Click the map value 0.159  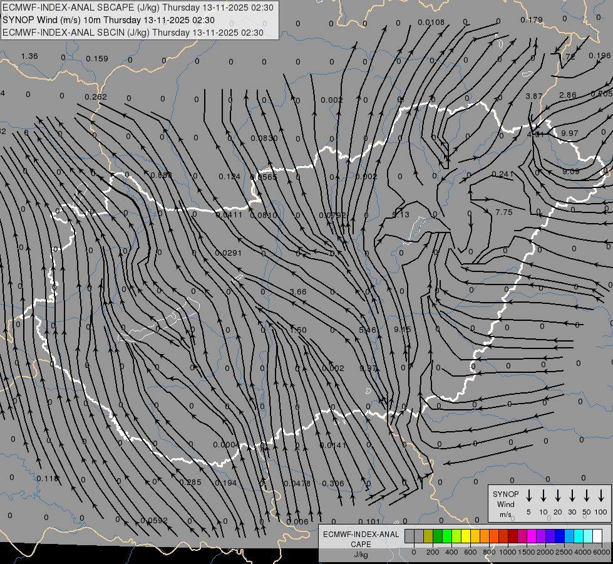(97, 59)
